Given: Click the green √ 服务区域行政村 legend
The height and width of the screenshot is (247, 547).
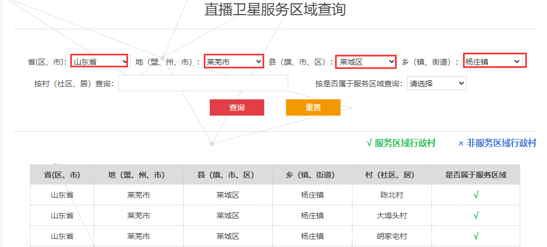Looking at the screenshot, I should (401, 143).
